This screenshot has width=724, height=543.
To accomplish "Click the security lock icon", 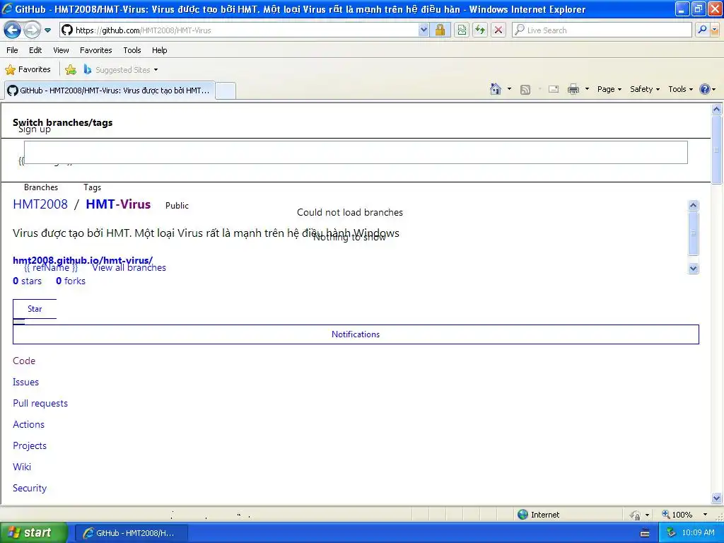I will tap(440, 30).
